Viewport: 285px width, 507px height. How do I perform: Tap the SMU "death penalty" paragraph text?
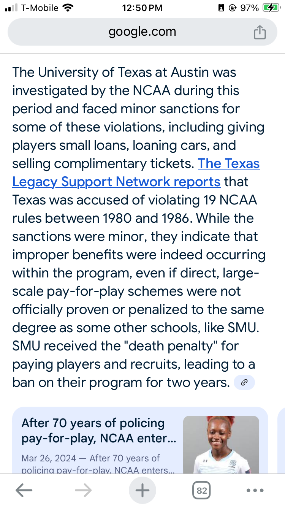coord(133,364)
